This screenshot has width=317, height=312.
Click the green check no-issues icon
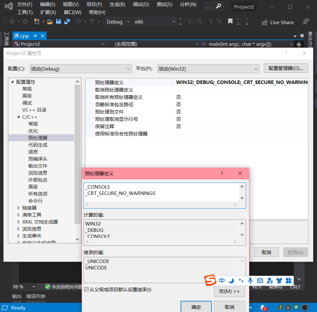[x=48, y=287]
